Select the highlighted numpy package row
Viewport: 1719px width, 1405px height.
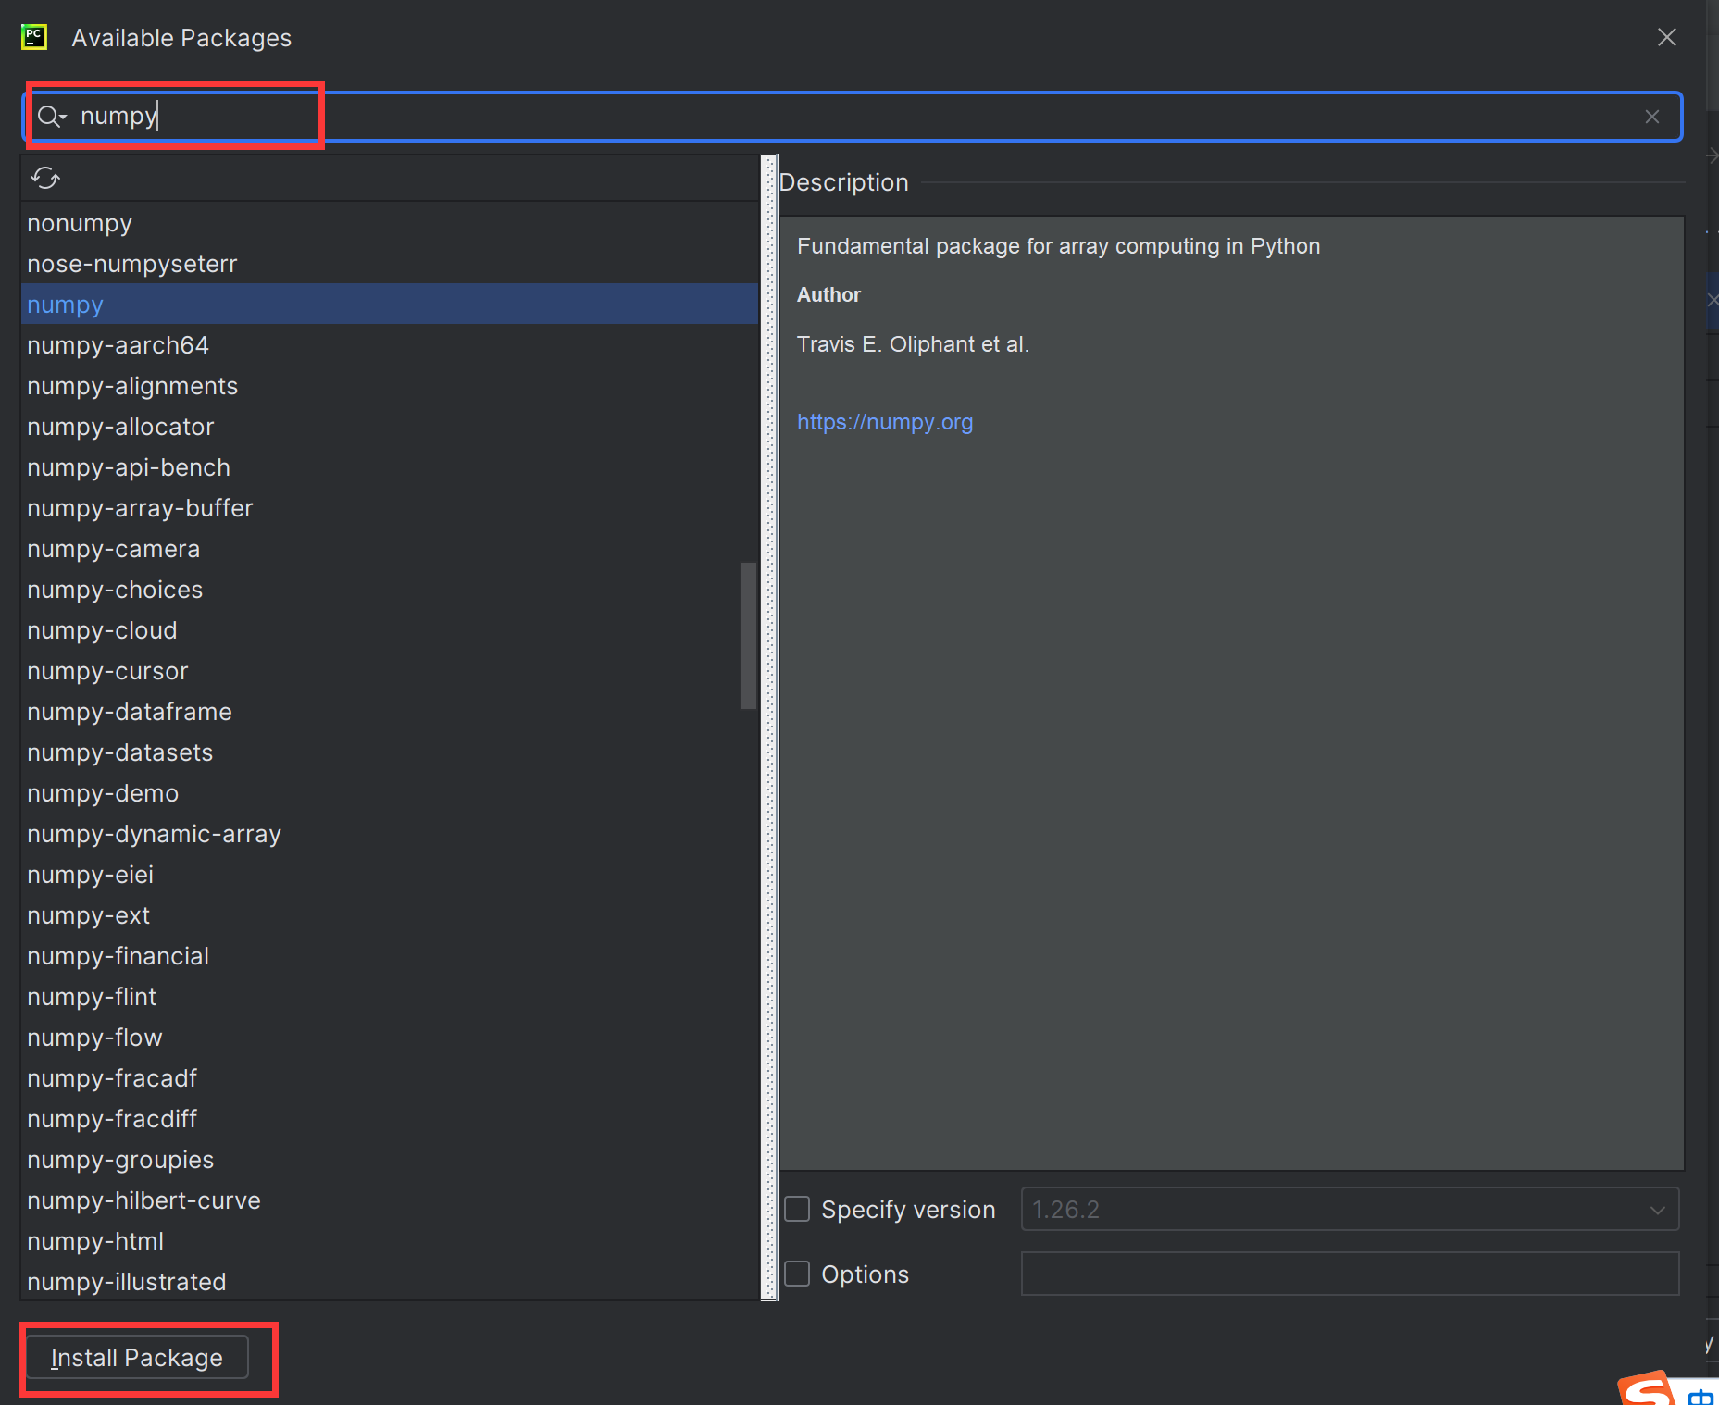(x=390, y=305)
